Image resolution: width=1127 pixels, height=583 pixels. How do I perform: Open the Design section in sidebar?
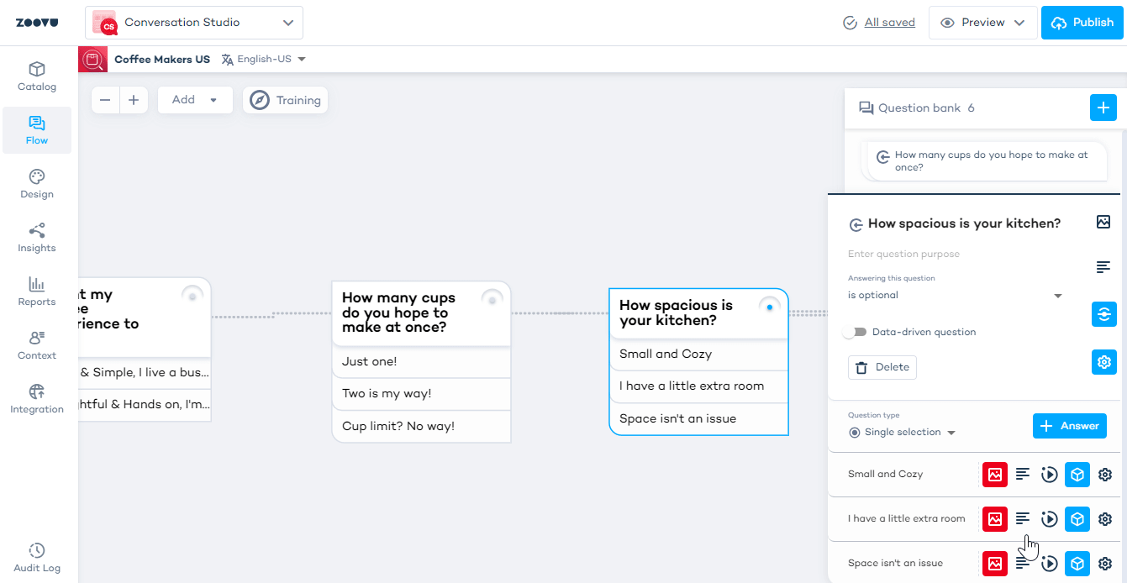tap(37, 184)
